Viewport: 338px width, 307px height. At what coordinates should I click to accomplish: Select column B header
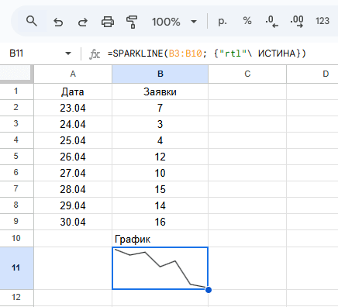tap(160, 74)
